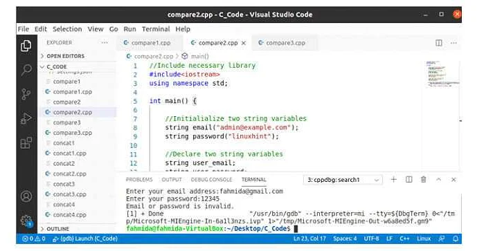The height and width of the screenshot is (251, 477).
Task: Open the Run and Debug view
Action: [x=26, y=118]
